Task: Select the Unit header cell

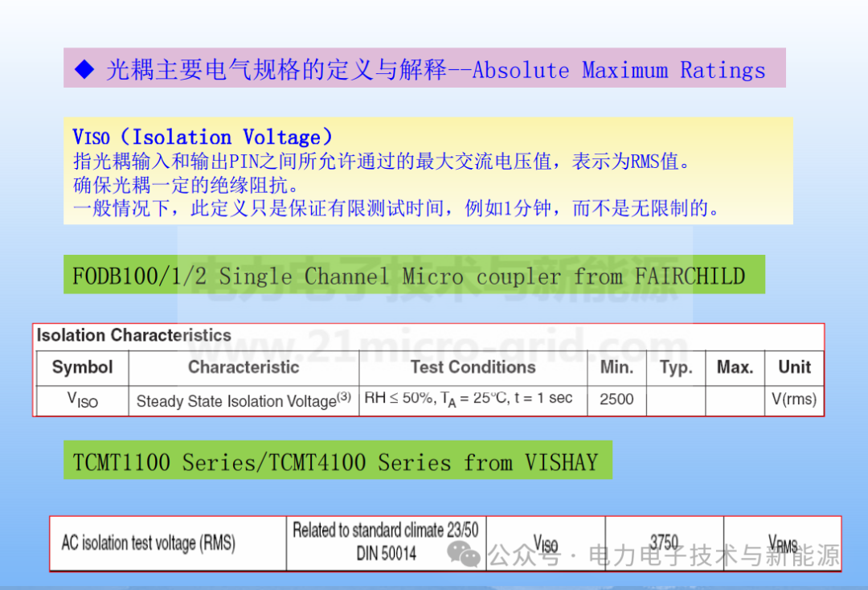Action: click(x=794, y=367)
